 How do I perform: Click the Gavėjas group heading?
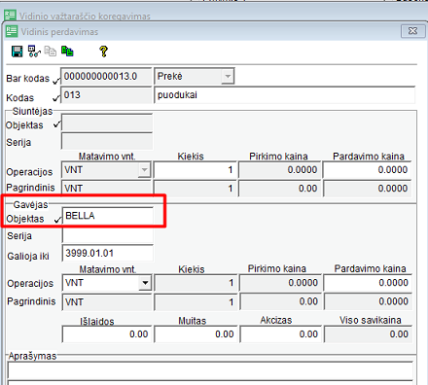(x=30, y=204)
